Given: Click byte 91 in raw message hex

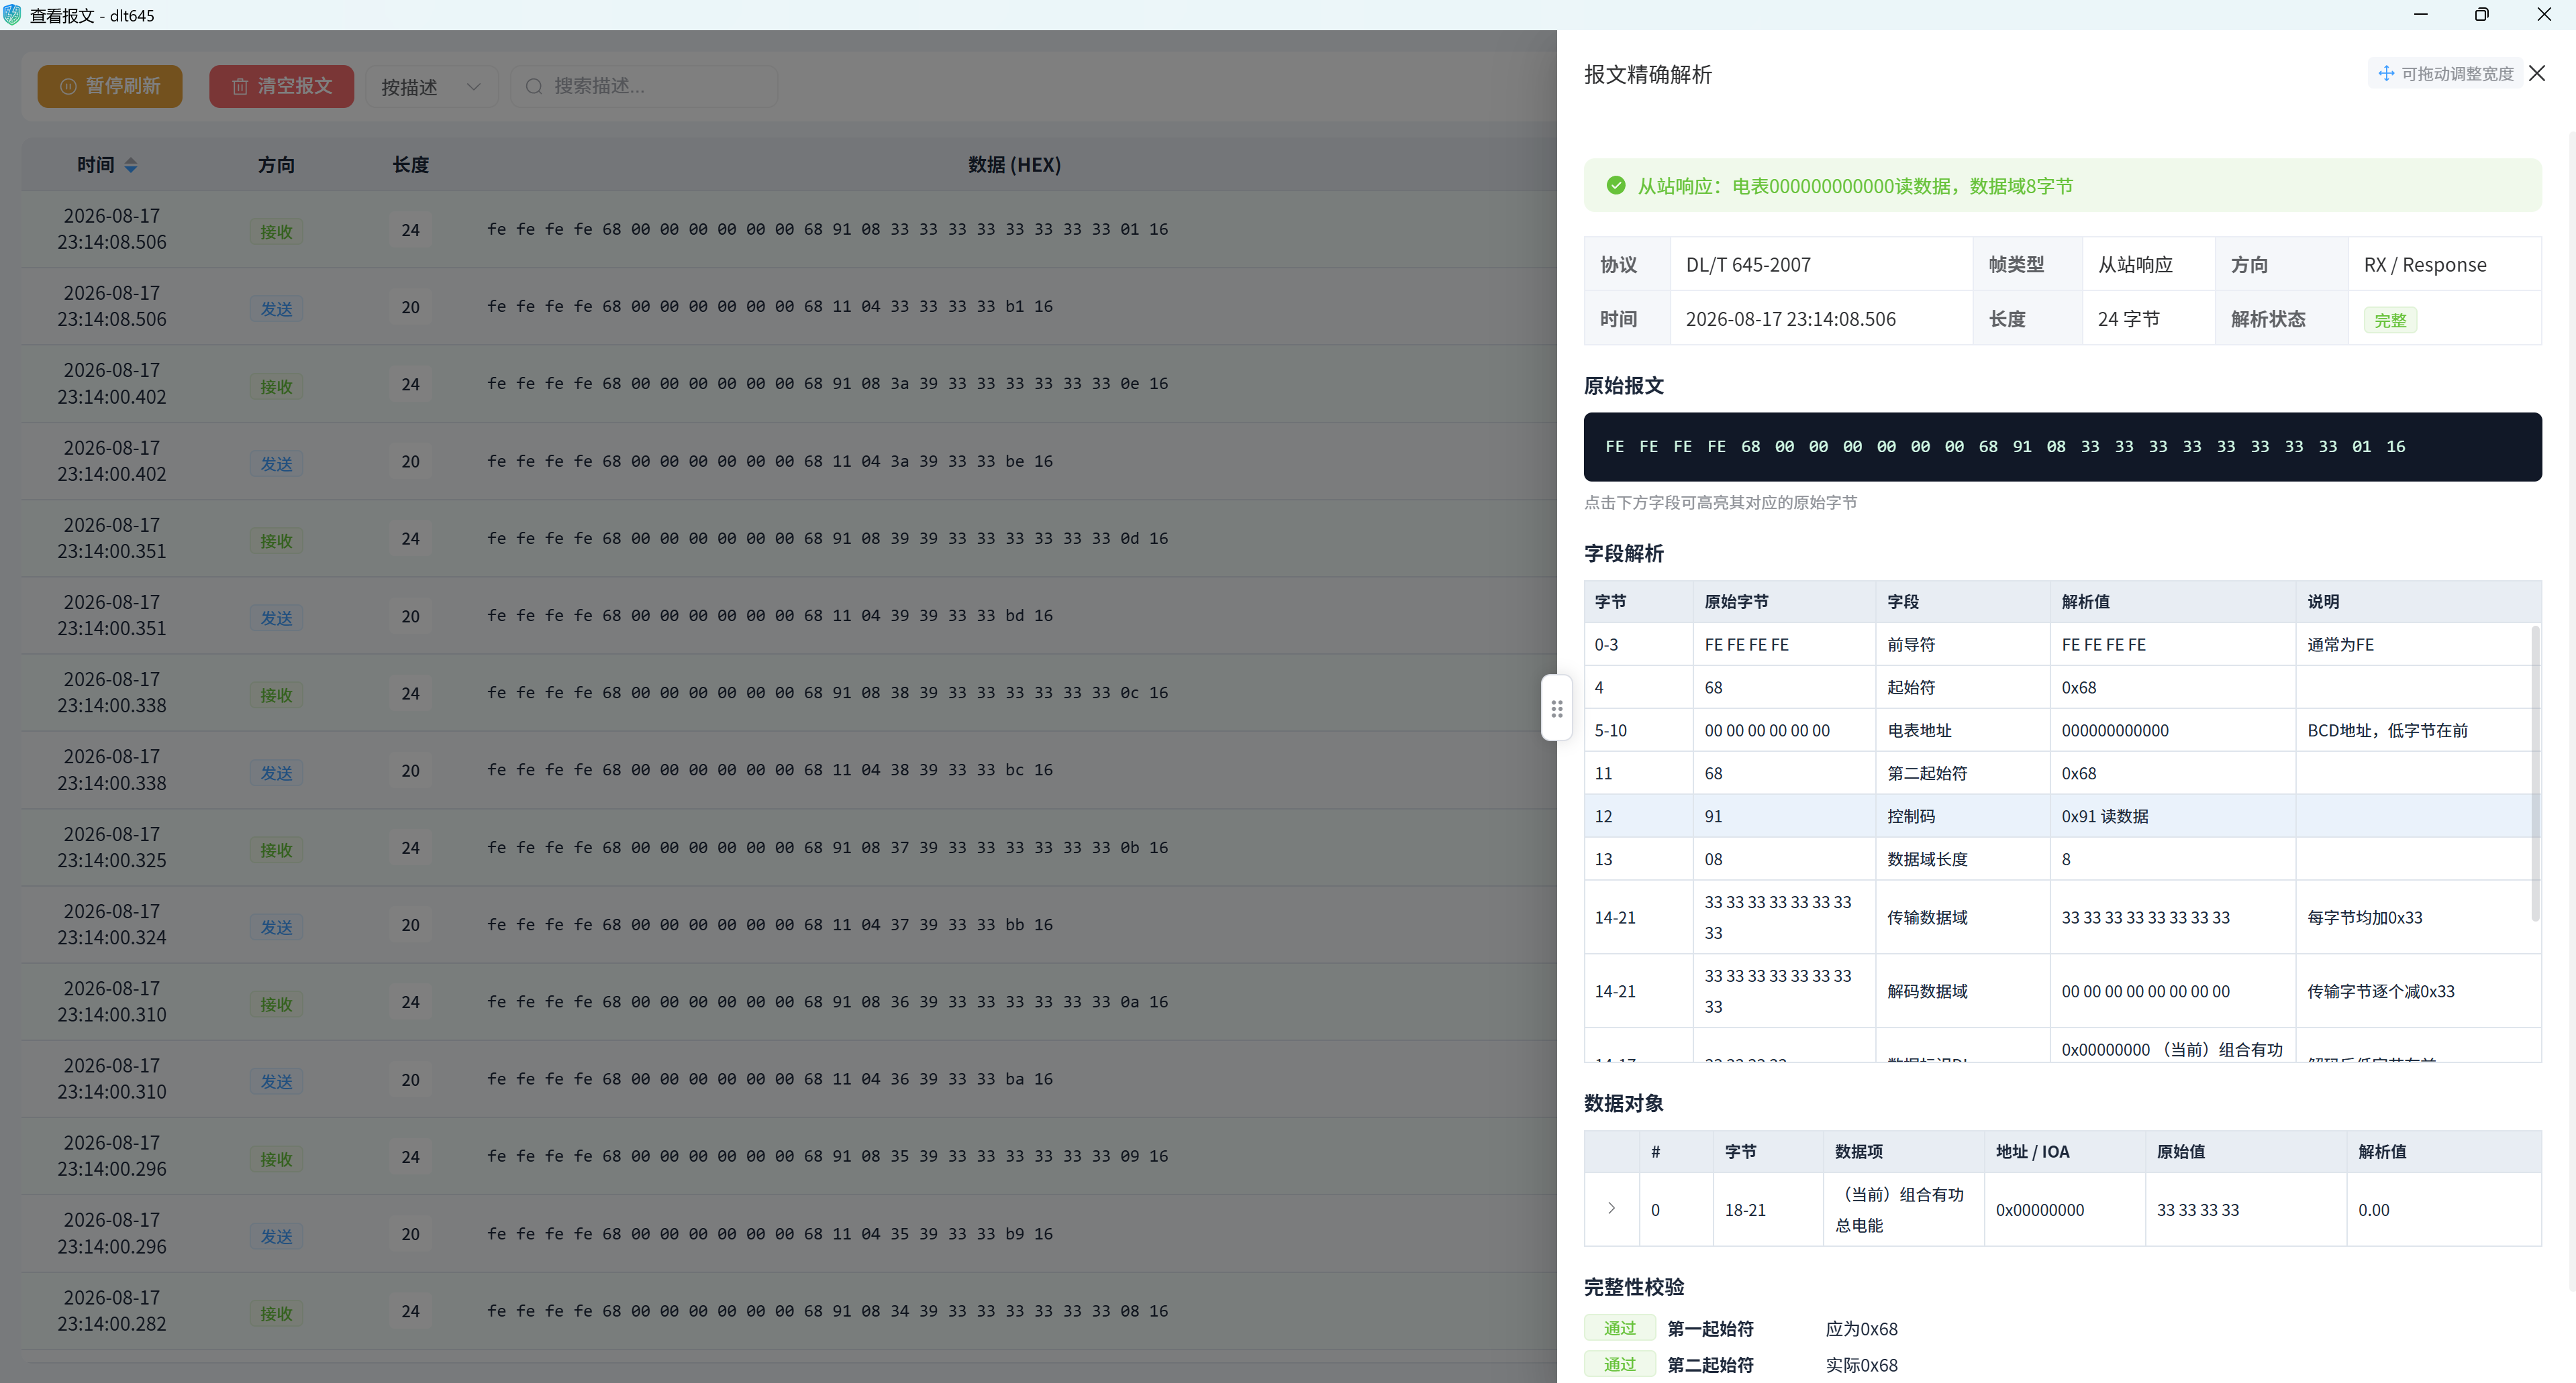Looking at the screenshot, I should coord(2022,447).
